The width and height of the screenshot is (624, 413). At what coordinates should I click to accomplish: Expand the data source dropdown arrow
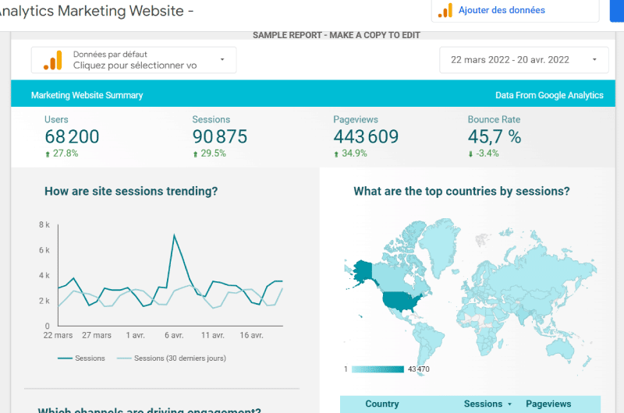[x=222, y=60]
